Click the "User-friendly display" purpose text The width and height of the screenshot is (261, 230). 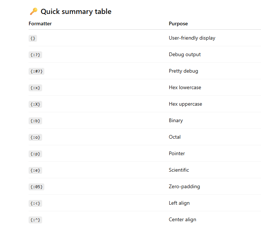(x=192, y=38)
